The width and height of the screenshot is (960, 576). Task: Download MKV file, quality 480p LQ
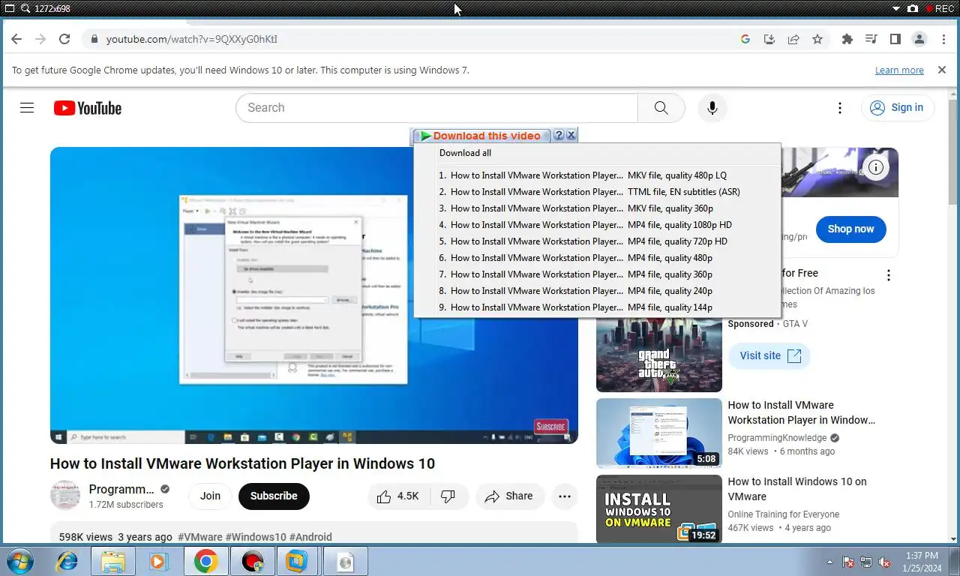pyautogui.click(x=596, y=175)
